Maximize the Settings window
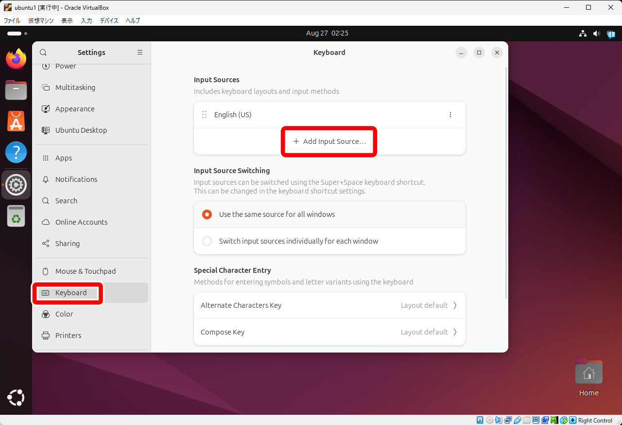The width and height of the screenshot is (622, 425). [479, 53]
